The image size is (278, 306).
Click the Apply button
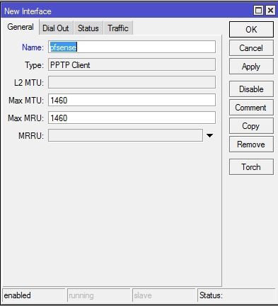tap(251, 67)
